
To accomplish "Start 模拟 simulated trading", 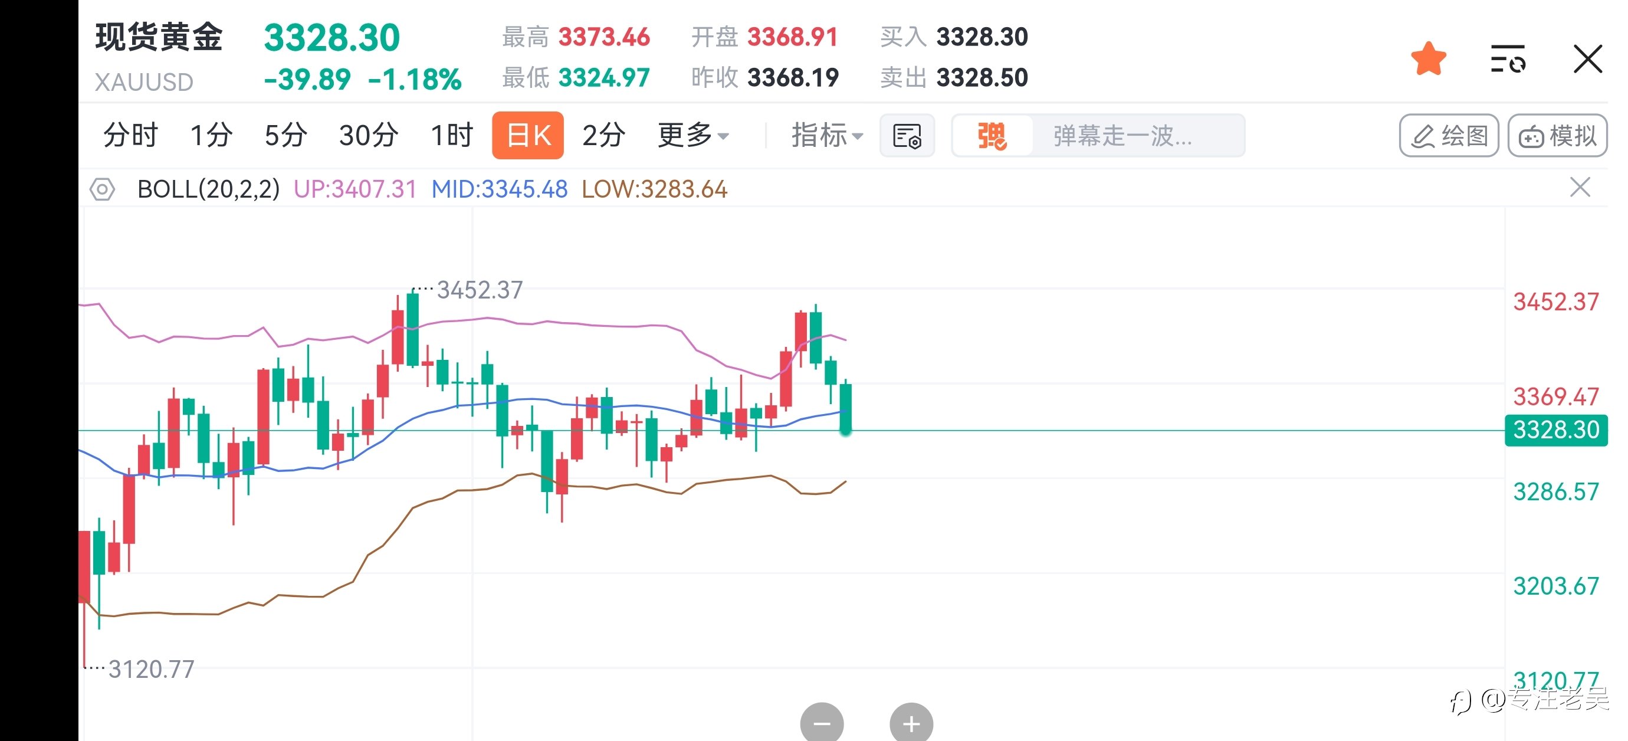I will tap(1557, 135).
